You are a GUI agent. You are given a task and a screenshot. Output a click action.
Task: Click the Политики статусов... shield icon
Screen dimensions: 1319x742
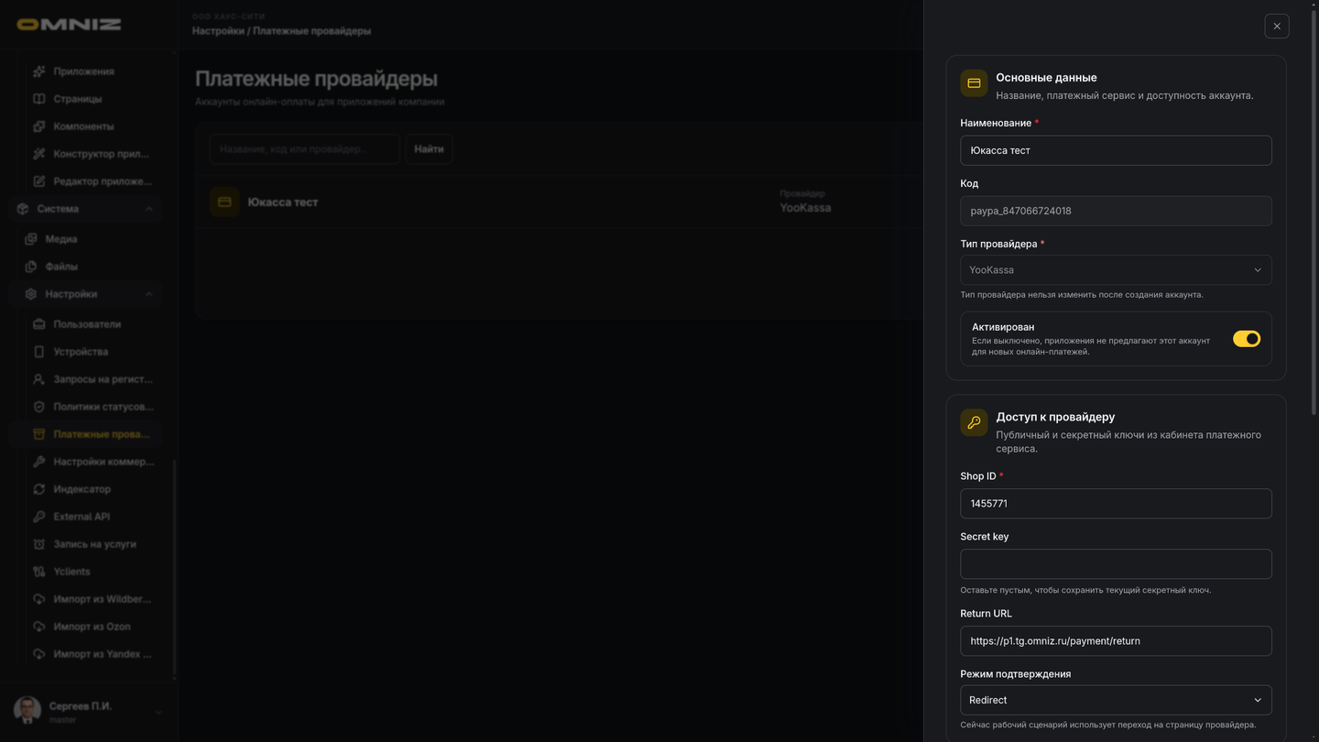tap(38, 407)
